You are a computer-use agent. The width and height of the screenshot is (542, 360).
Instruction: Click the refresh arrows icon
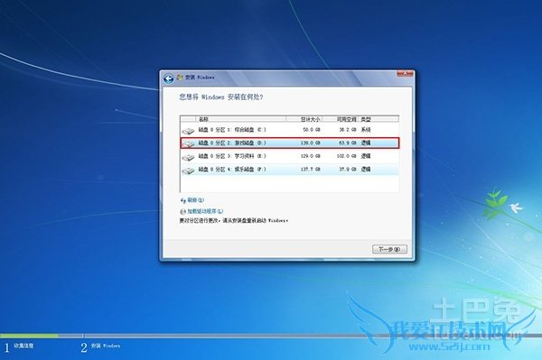(x=183, y=200)
